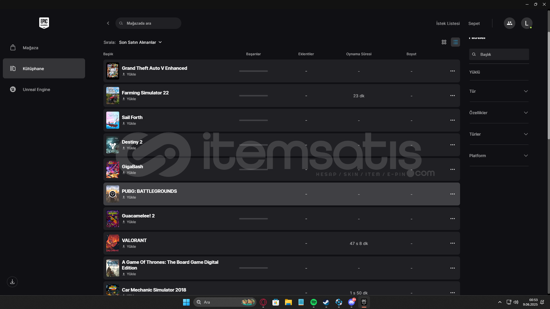Open options menu for GigaBash
This screenshot has width=550, height=309.
pyautogui.click(x=452, y=169)
